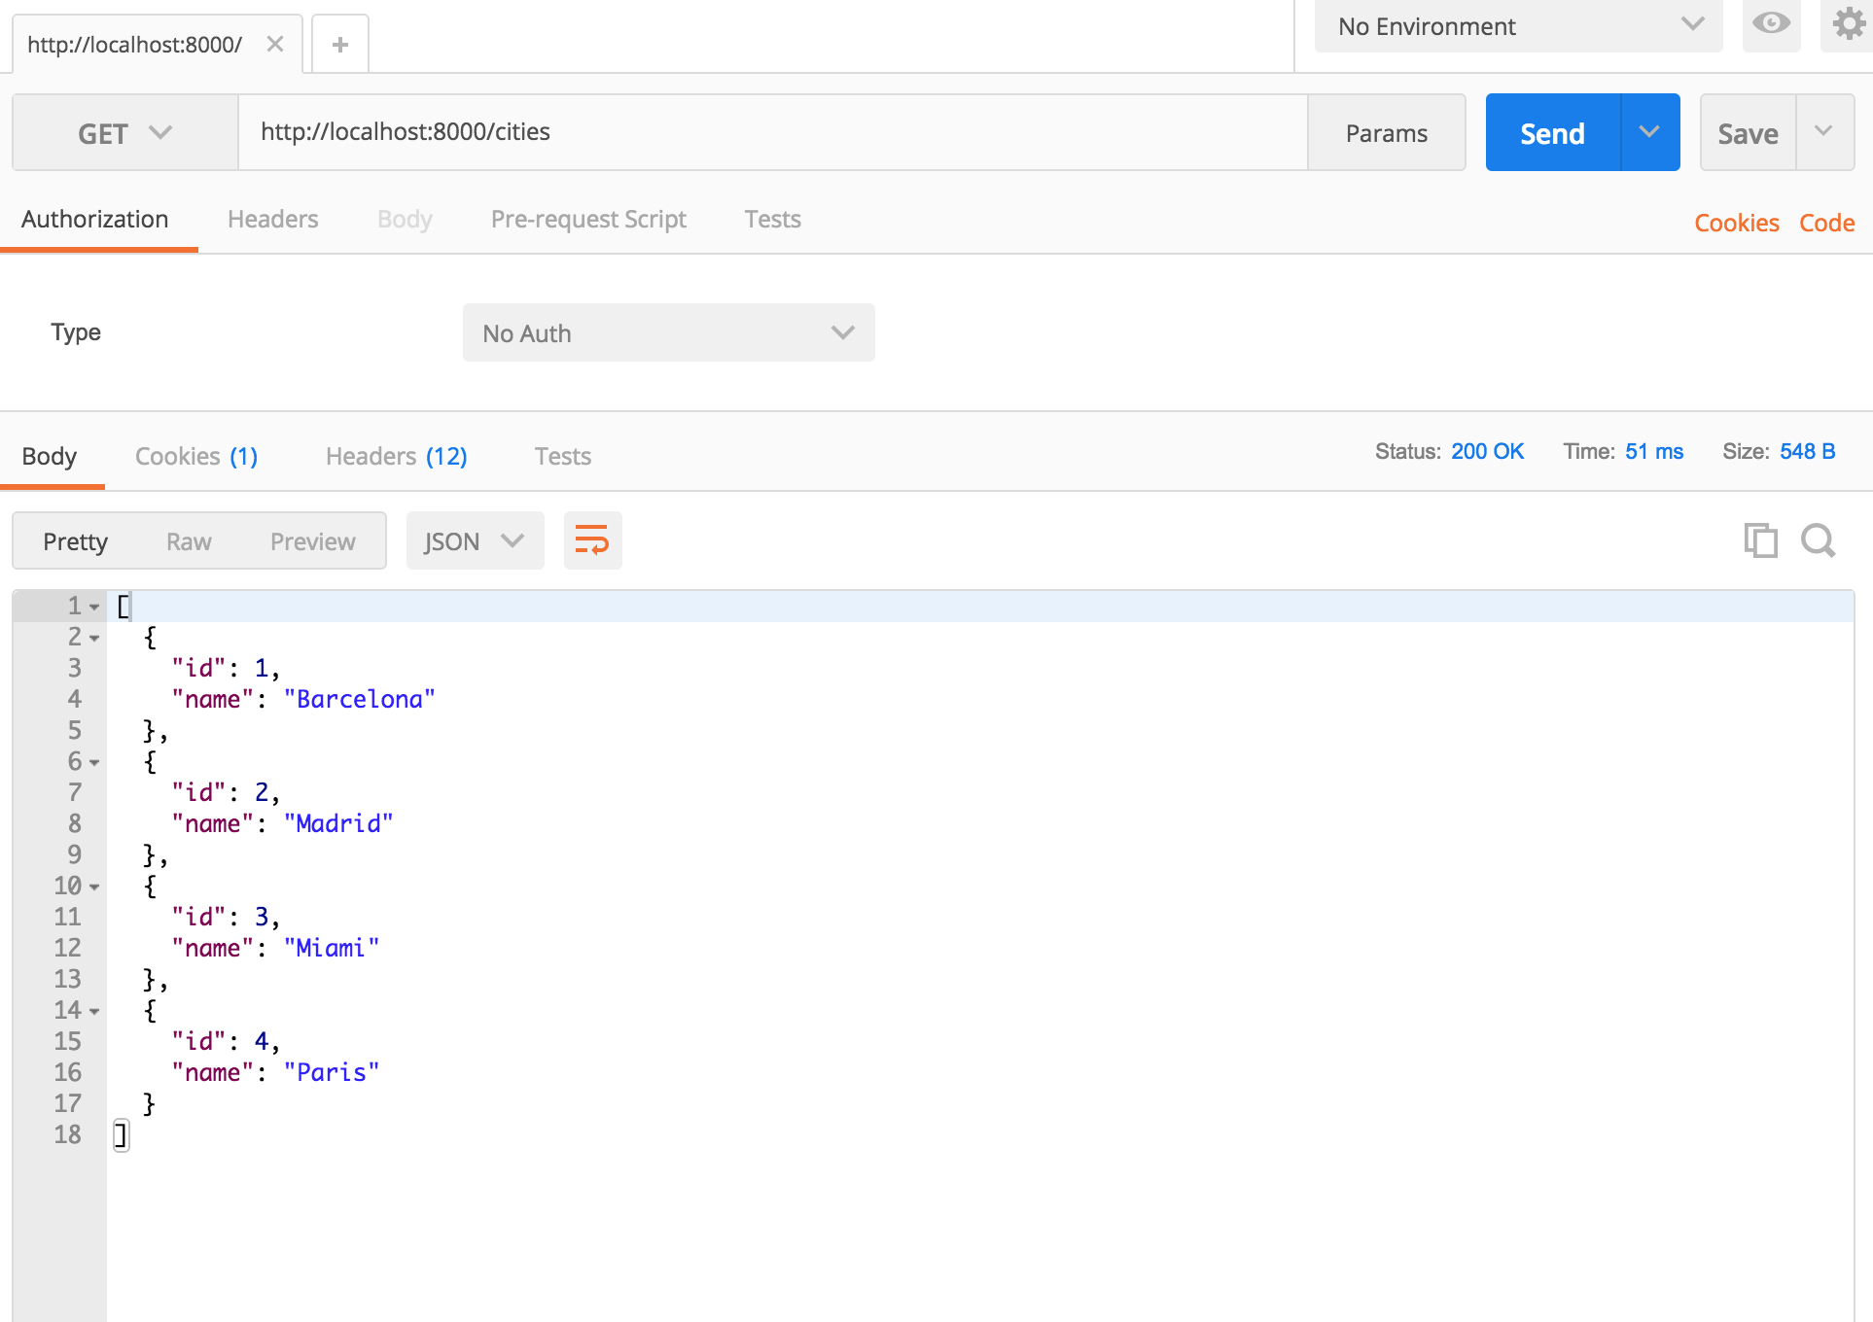Open the GET method dropdown
This screenshot has width=1873, height=1322.
click(124, 133)
